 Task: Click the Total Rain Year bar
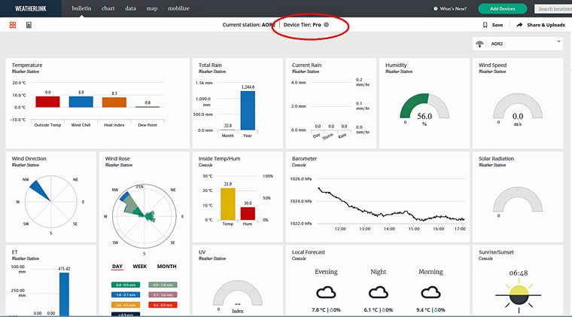click(x=248, y=111)
